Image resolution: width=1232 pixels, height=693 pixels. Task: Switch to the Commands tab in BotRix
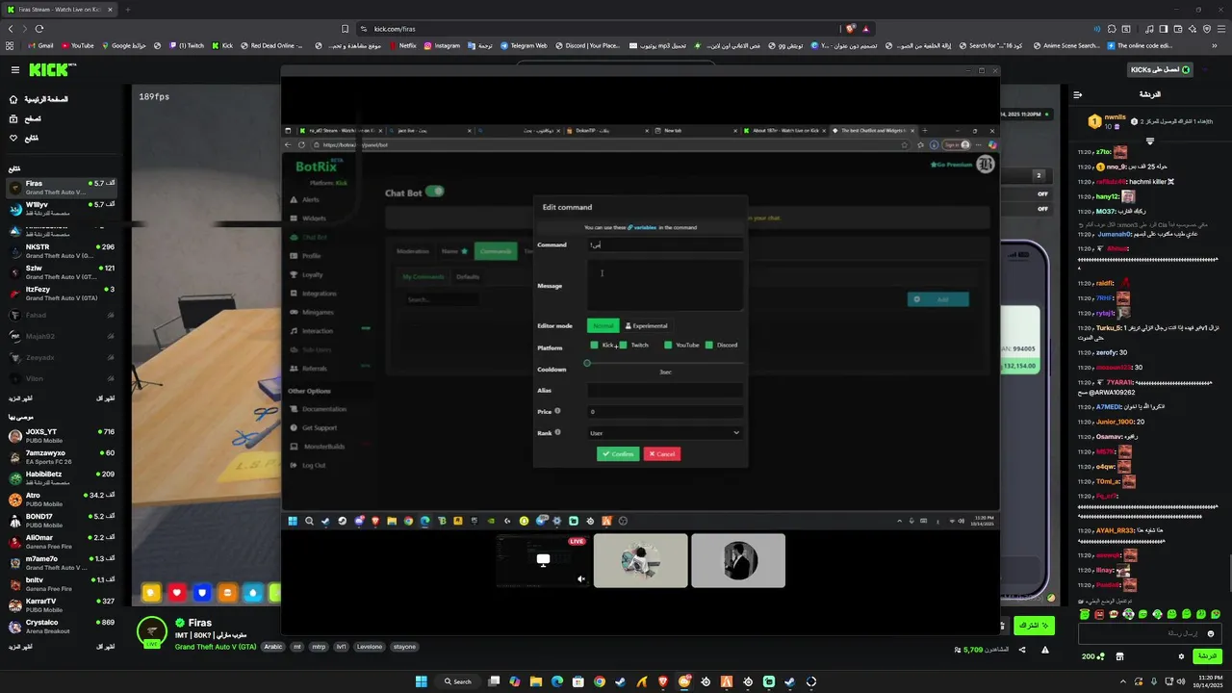click(496, 251)
